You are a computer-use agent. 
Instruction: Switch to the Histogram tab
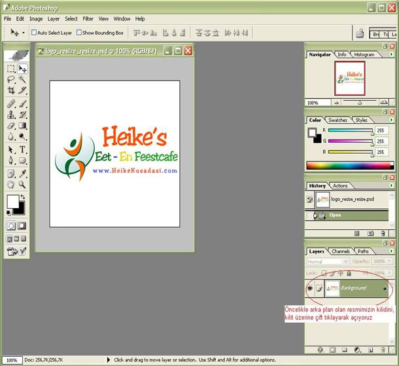(364, 54)
